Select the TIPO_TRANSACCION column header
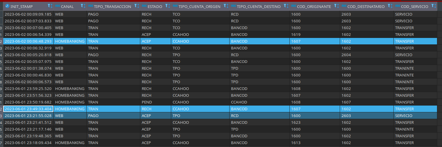 point(113,6)
